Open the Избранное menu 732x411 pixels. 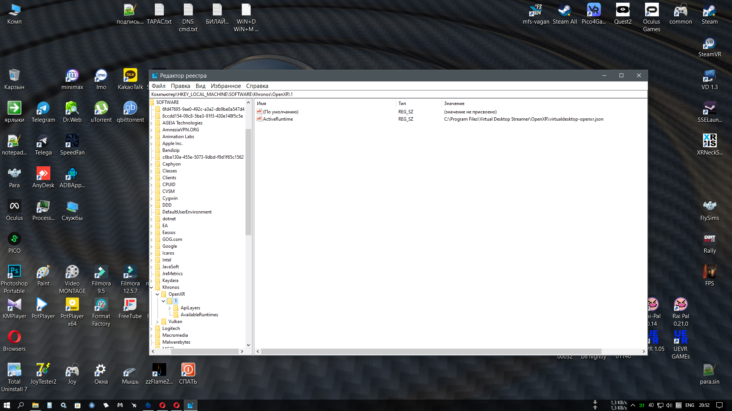point(226,86)
